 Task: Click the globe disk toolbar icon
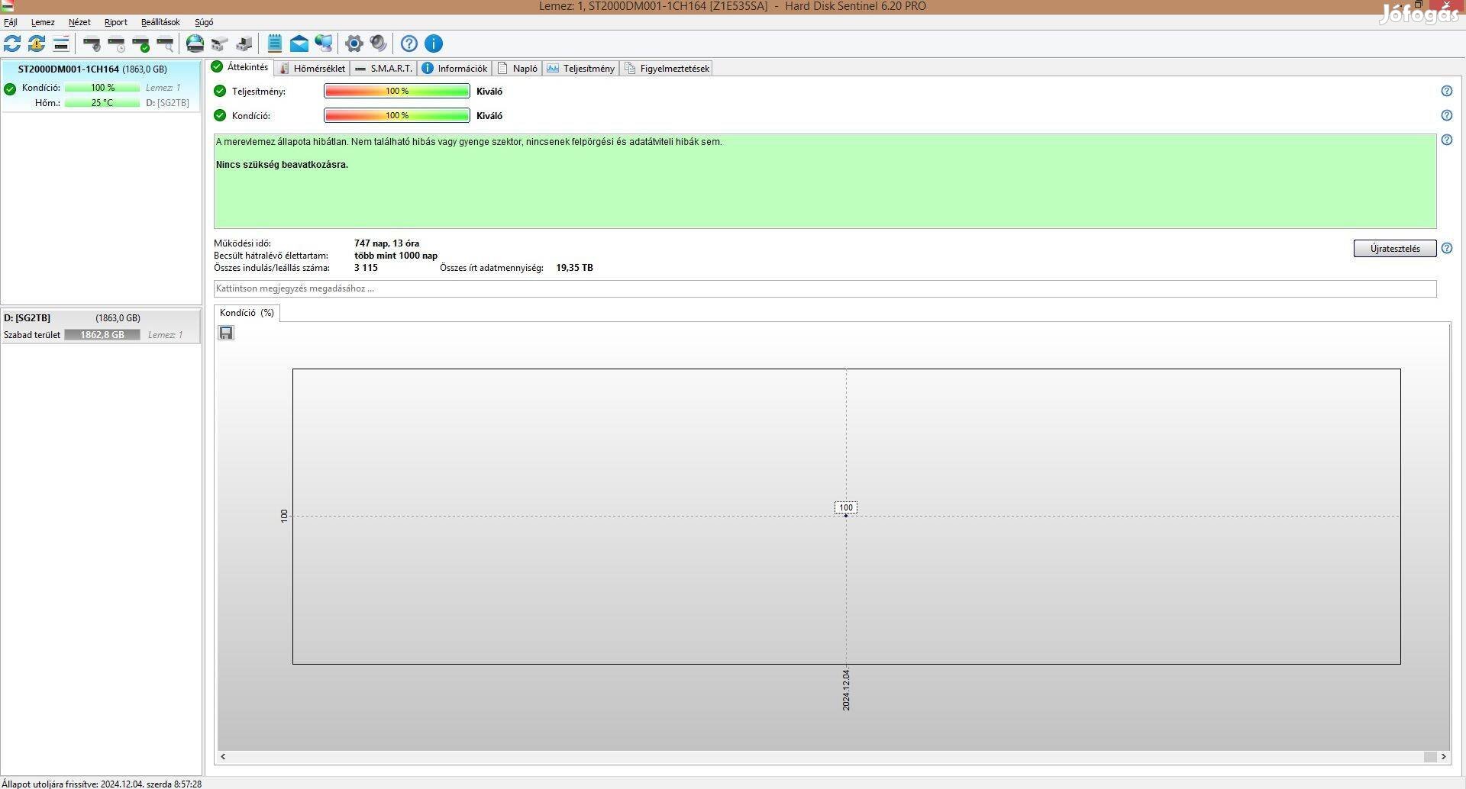tap(195, 43)
